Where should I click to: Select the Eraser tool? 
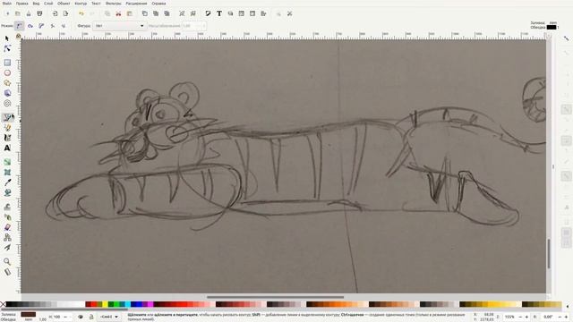coord(7,227)
